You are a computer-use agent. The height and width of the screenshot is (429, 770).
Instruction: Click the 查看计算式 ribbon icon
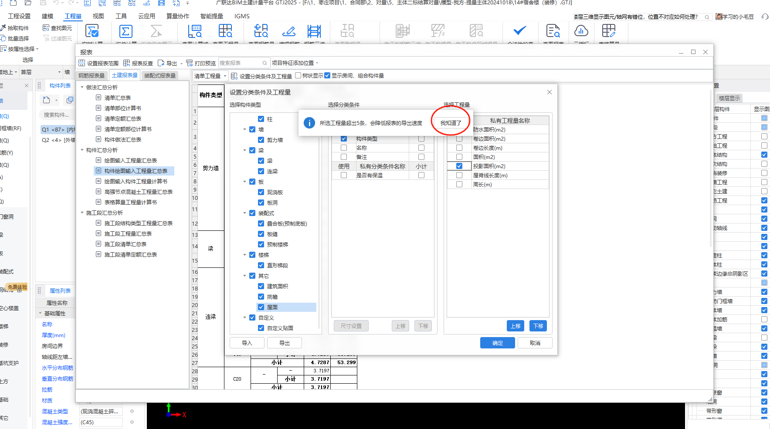click(x=195, y=31)
